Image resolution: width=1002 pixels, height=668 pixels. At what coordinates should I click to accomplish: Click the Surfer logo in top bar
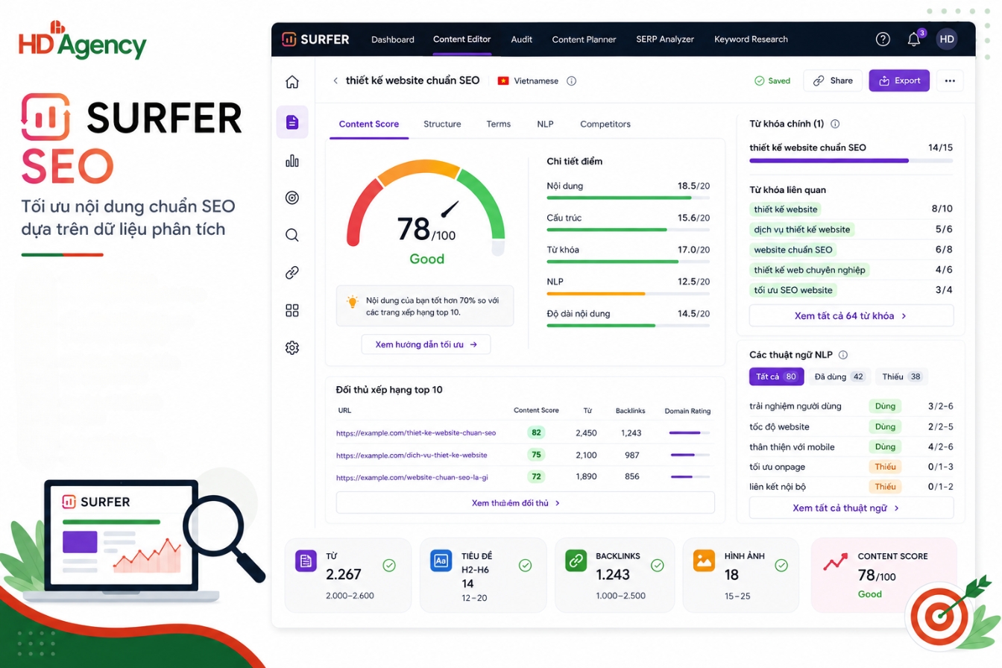tap(315, 40)
